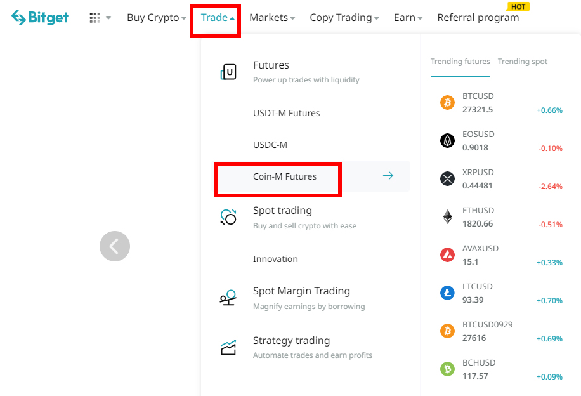This screenshot has width=581, height=396.
Task: Click the arrow on the Coin-M Futures row
Action: click(x=388, y=176)
